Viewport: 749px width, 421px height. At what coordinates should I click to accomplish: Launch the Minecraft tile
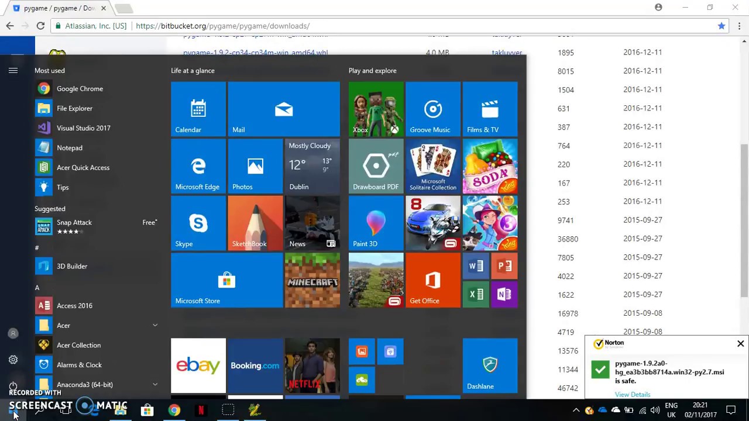point(312,280)
